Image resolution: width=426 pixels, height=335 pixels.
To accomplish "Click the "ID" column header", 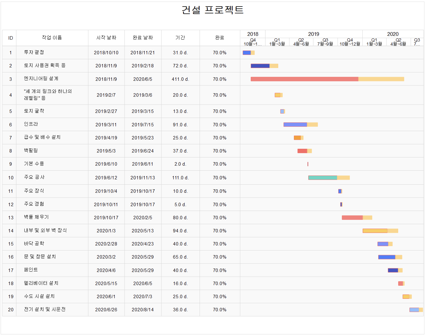I will pyautogui.click(x=10, y=38).
